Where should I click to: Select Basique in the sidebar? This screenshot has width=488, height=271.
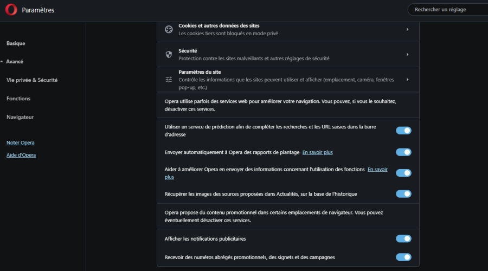[x=16, y=43]
